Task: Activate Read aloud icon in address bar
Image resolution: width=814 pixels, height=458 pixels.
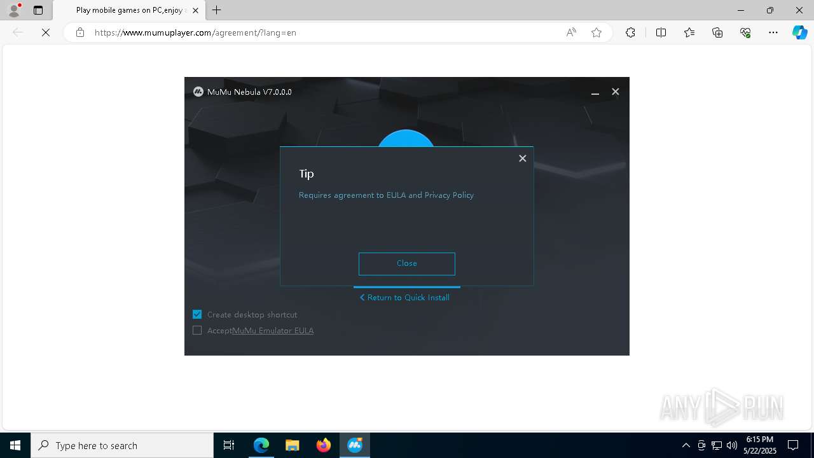Action: [571, 32]
